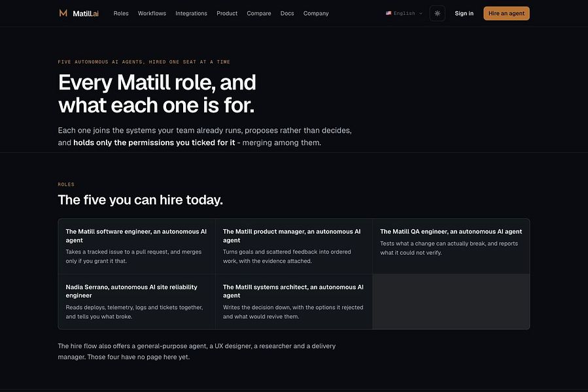
Task: Click the bold 'holds only the permissions' text
Action: [154, 142]
